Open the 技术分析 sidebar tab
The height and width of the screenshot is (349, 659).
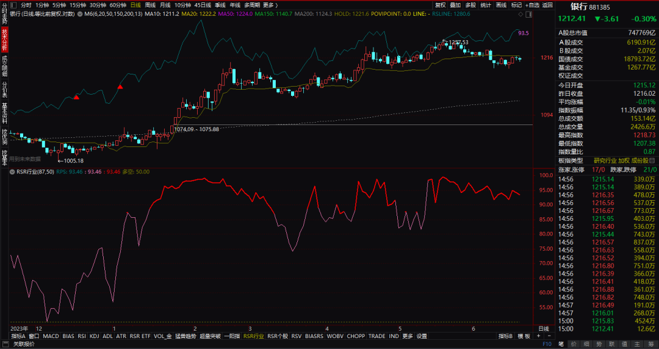[x=5, y=40]
